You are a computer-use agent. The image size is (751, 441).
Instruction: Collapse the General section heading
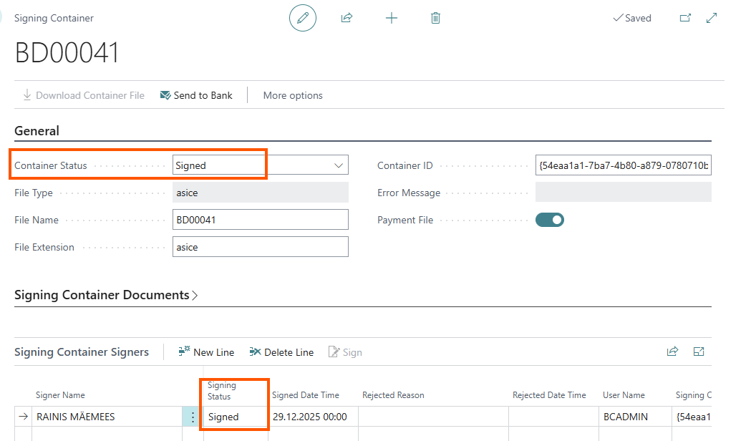pos(37,131)
